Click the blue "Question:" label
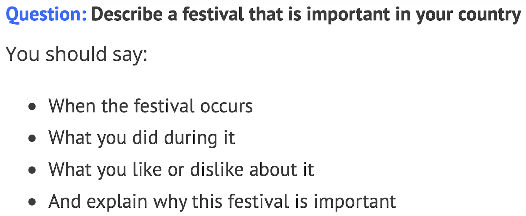Image resolution: width=526 pixels, height=216 pixels. click(46, 15)
